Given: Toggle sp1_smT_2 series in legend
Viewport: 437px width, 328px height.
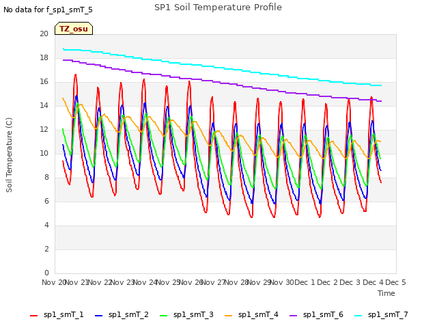Looking at the screenshot, I should click(122, 315).
